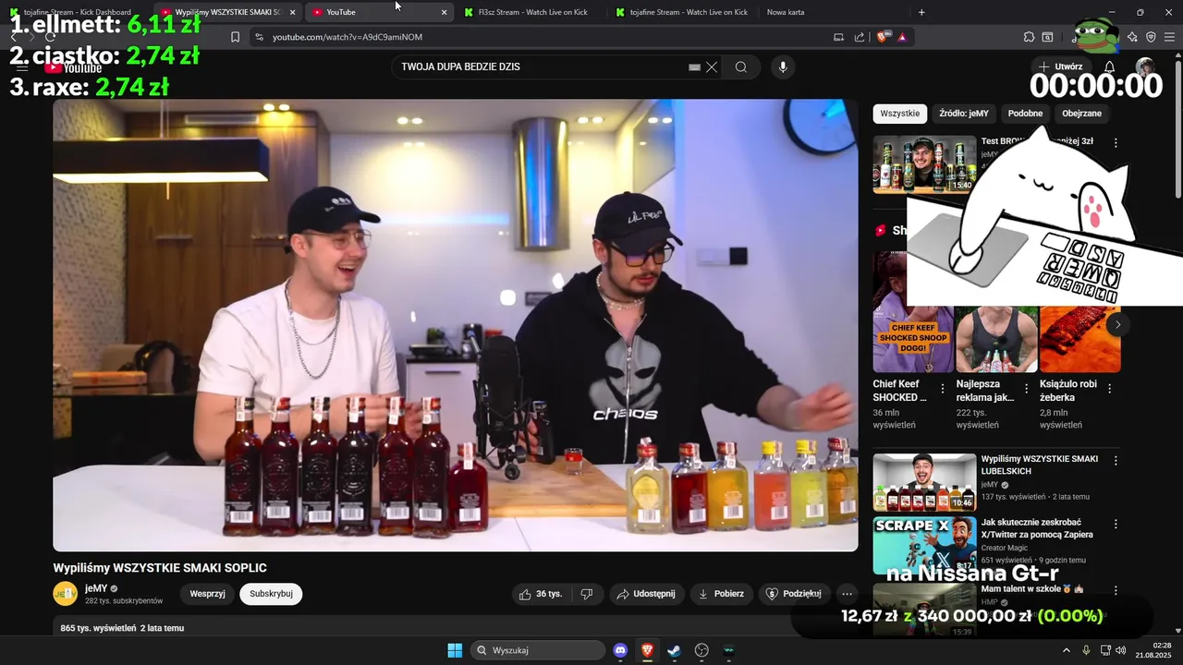Screen dimensions: 1183x665
Task: Click the Podziękuj button
Action: coord(794,594)
